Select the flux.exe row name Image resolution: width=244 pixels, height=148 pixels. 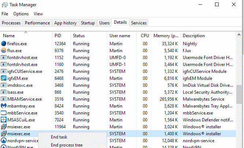(14, 51)
